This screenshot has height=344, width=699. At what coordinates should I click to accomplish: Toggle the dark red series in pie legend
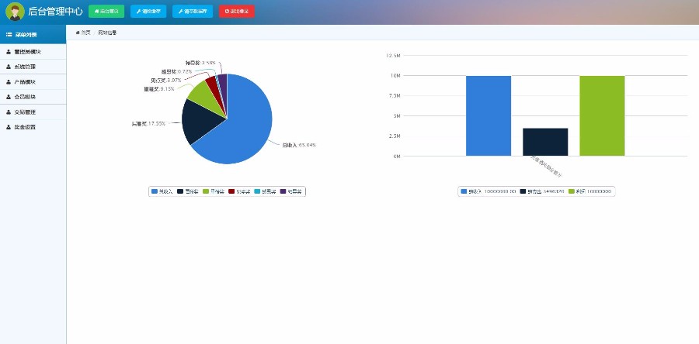238,191
